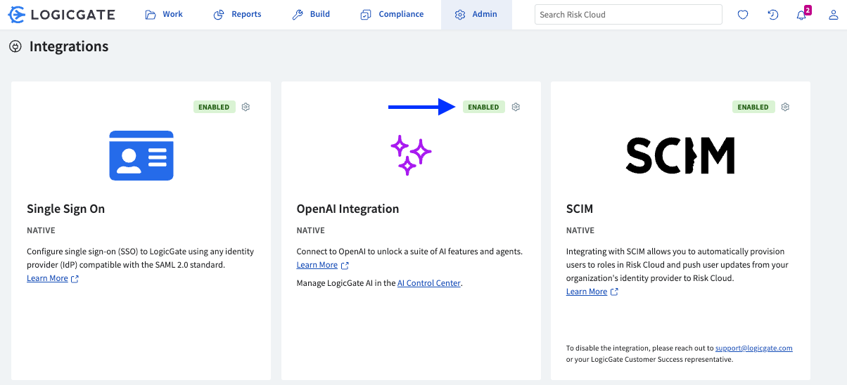Open OpenAI Integration settings gear
This screenshot has height=385, width=847.
516,107
